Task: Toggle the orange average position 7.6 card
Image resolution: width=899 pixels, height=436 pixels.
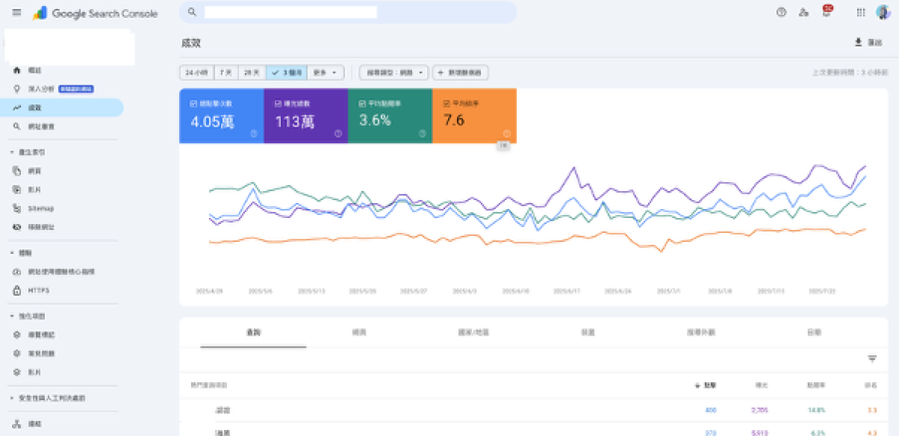Action: 474,115
